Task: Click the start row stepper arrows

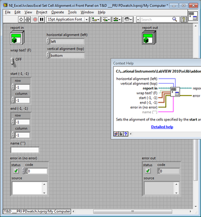Action: pyautogui.click(x=13, y=87)
